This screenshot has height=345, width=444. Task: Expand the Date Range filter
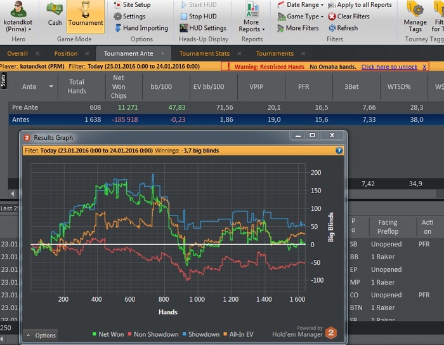(301, 5)
